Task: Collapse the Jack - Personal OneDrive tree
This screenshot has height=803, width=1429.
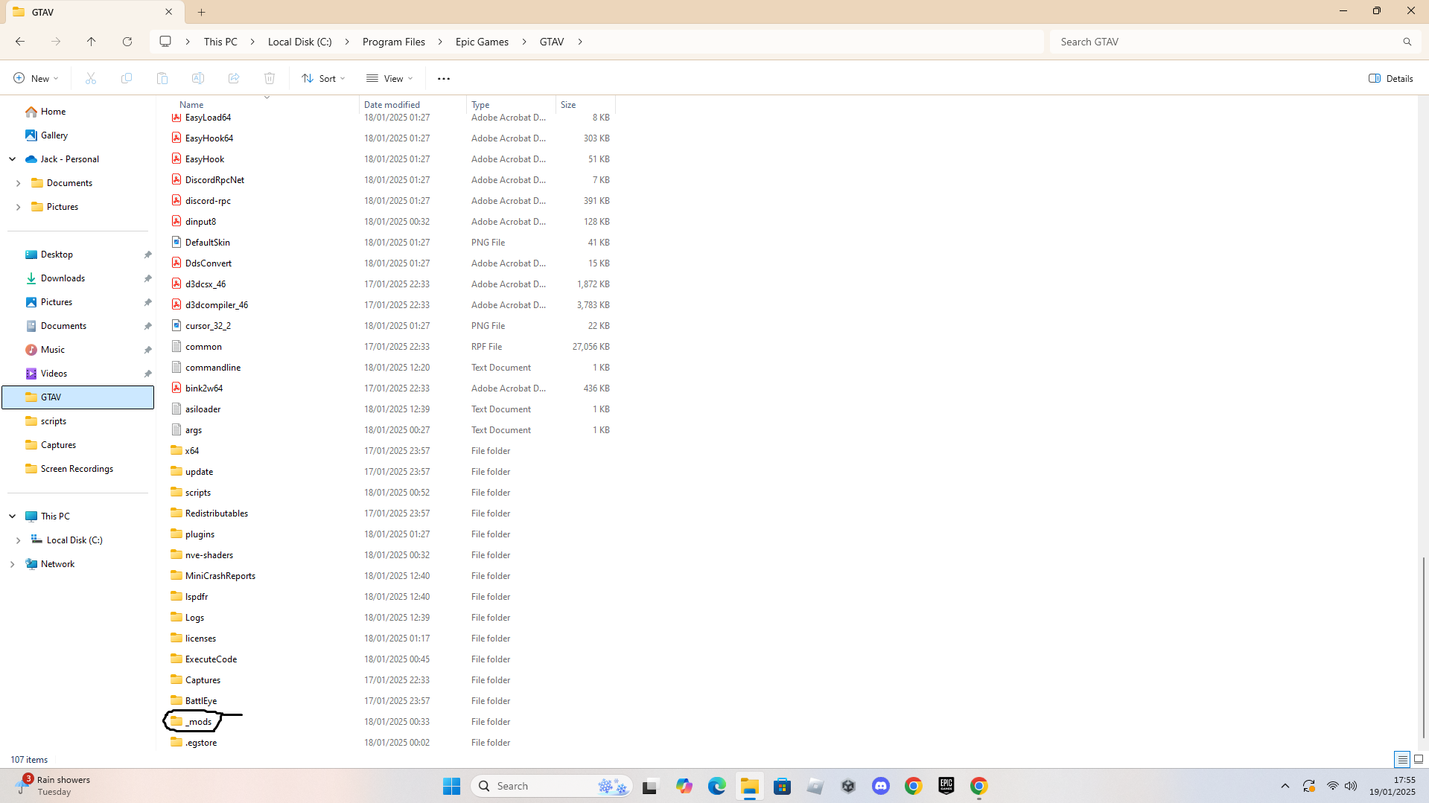Action: pyautogui.click(x=13, y=159)
